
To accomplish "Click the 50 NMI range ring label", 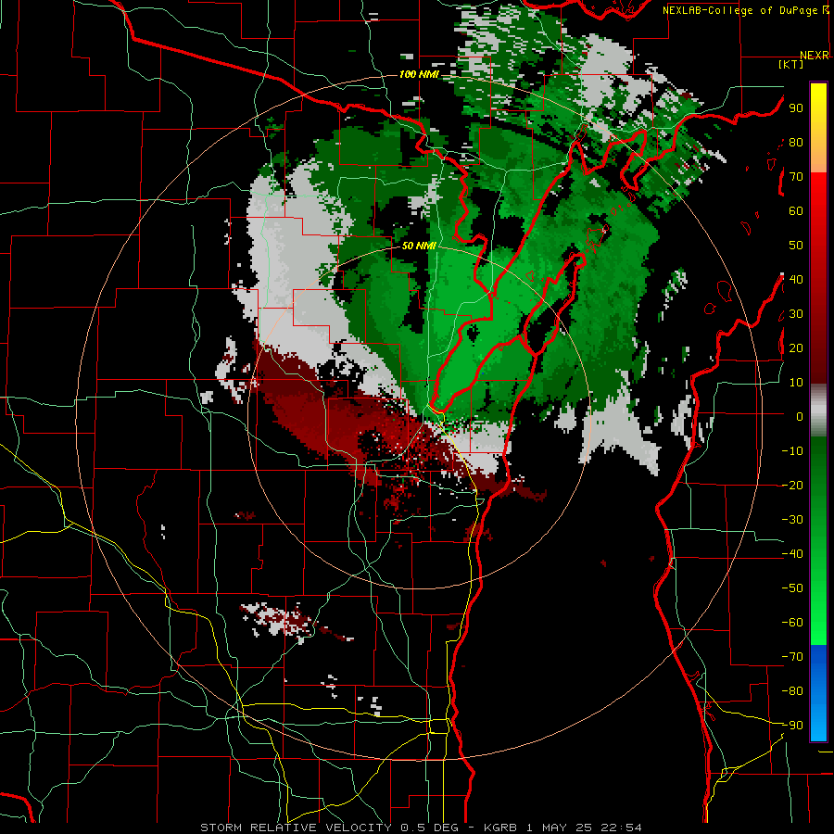I will tap(419, 246).
